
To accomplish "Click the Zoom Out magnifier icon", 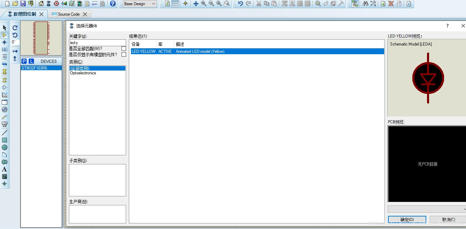I will (211, 3).
